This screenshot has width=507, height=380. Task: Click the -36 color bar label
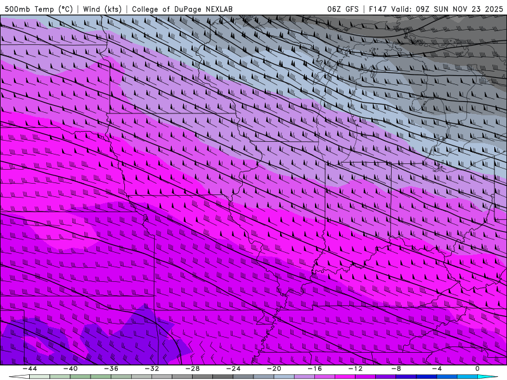pyautogui.click(x=111, y=369)
